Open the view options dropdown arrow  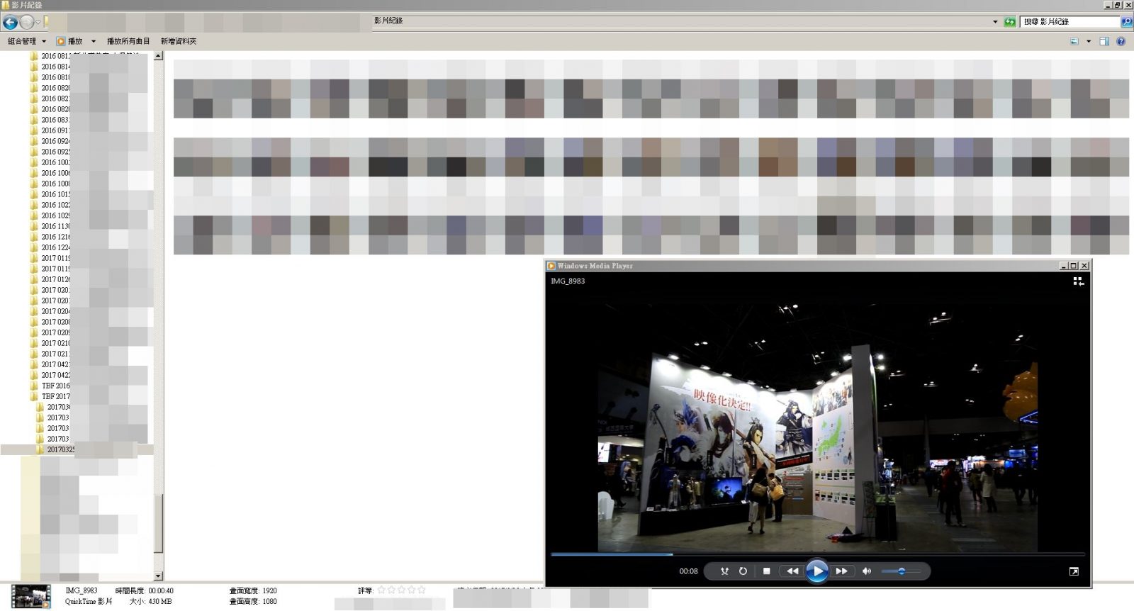click(1089, 41)
